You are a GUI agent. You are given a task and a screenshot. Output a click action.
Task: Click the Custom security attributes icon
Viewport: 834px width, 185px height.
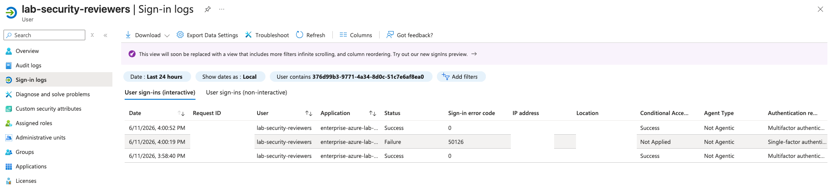(9, 108)
